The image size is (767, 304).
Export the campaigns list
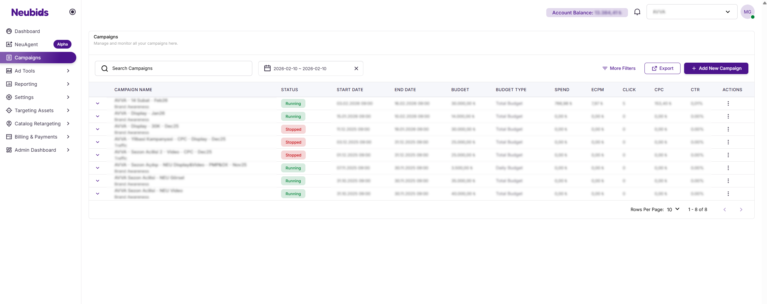coord(662,68)
